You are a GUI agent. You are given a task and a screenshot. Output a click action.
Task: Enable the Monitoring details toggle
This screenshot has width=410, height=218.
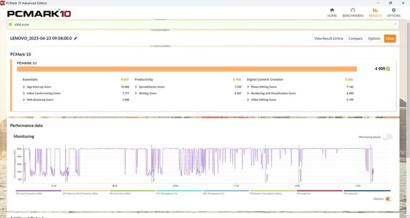(x=387, y=137)
